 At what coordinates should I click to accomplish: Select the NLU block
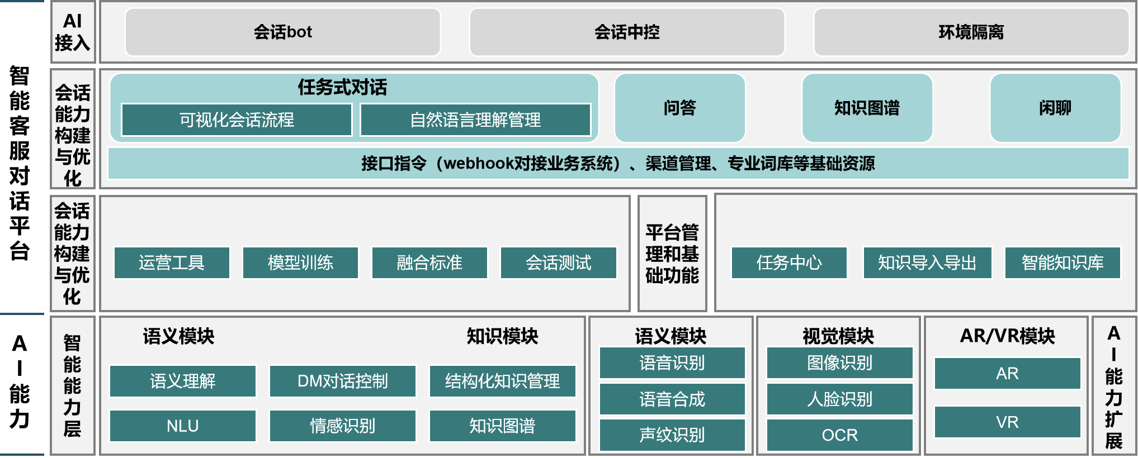[x=183, y=426]
